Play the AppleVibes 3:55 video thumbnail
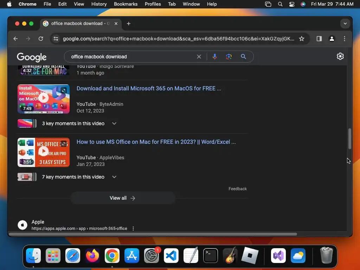 click(x=44, y=153)
